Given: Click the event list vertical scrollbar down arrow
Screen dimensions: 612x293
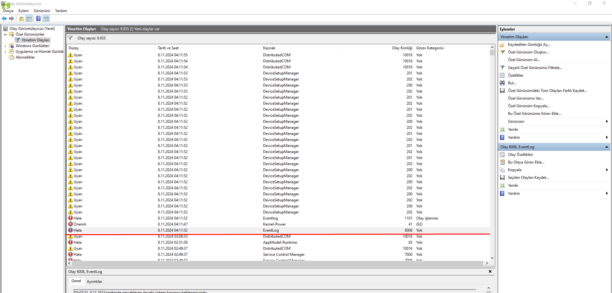Looking at the screenshot, I should pyautogui.click(x=492, y=258).
